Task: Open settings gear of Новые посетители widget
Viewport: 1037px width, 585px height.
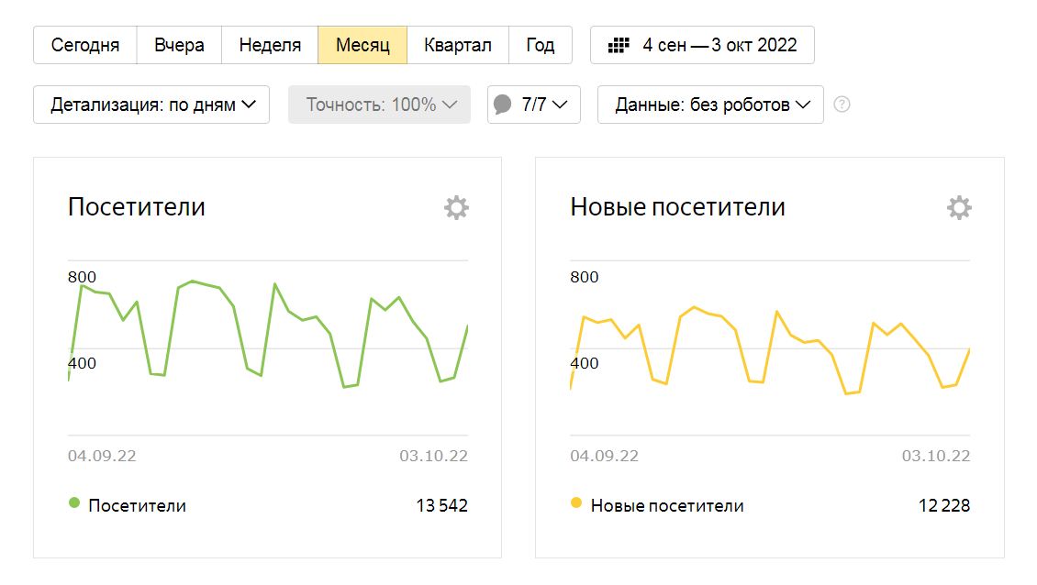Action: (x=959, y=207)
